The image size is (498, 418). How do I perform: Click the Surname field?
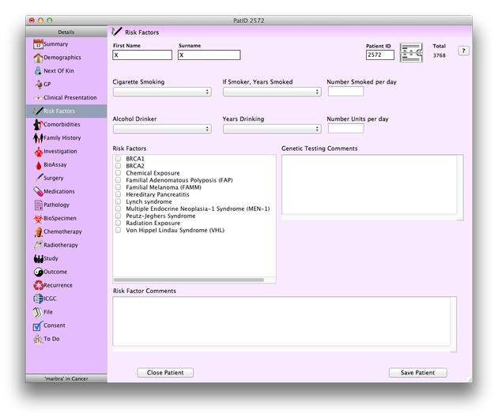(209, 55)
